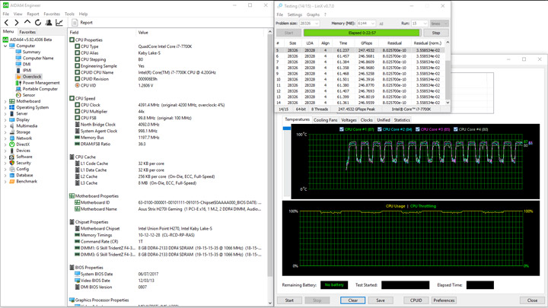Viewport: 548px width, 308px height.
Task: Expand the Motherboard tree node
Action: 6,101
